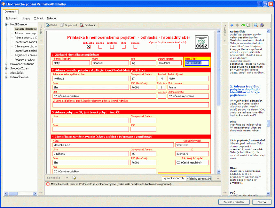275x208 pixels.
Task: Select Registrace k Okresní tree item
Action: tap(26, 55)
